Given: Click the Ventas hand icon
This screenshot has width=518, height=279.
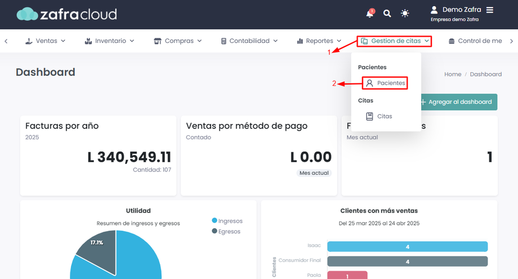Looking at the screenshot, I should pos(29,41).
